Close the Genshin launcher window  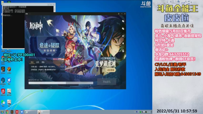125,14
